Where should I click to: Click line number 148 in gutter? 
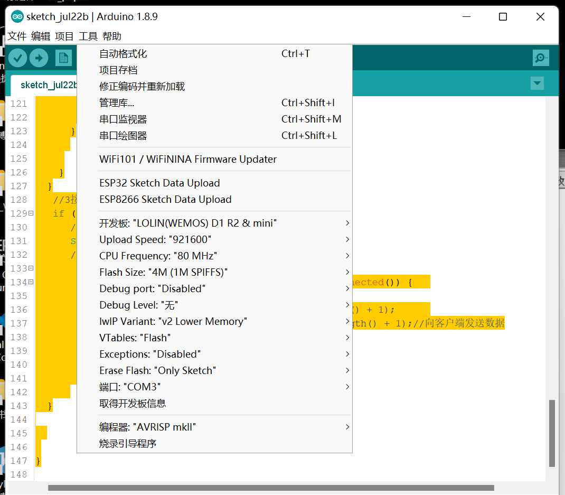point(18,474)
